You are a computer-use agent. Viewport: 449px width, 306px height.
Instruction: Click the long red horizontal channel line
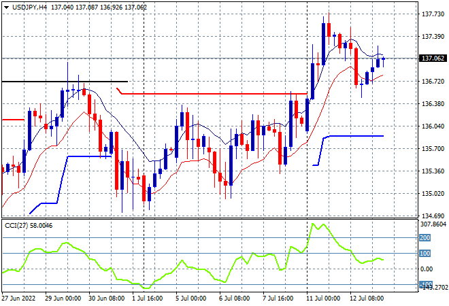click(x=212, y=93)
